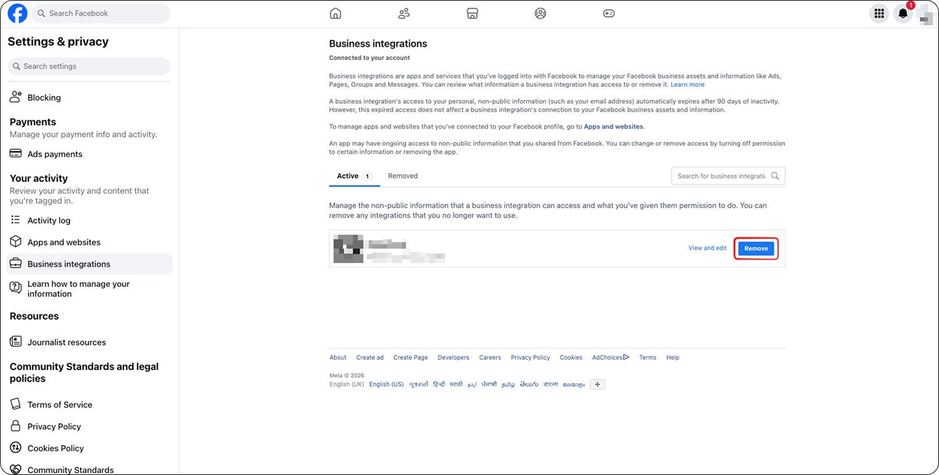
Task: Click the integration's thumbnail image
Action: [x=349, y=248]
